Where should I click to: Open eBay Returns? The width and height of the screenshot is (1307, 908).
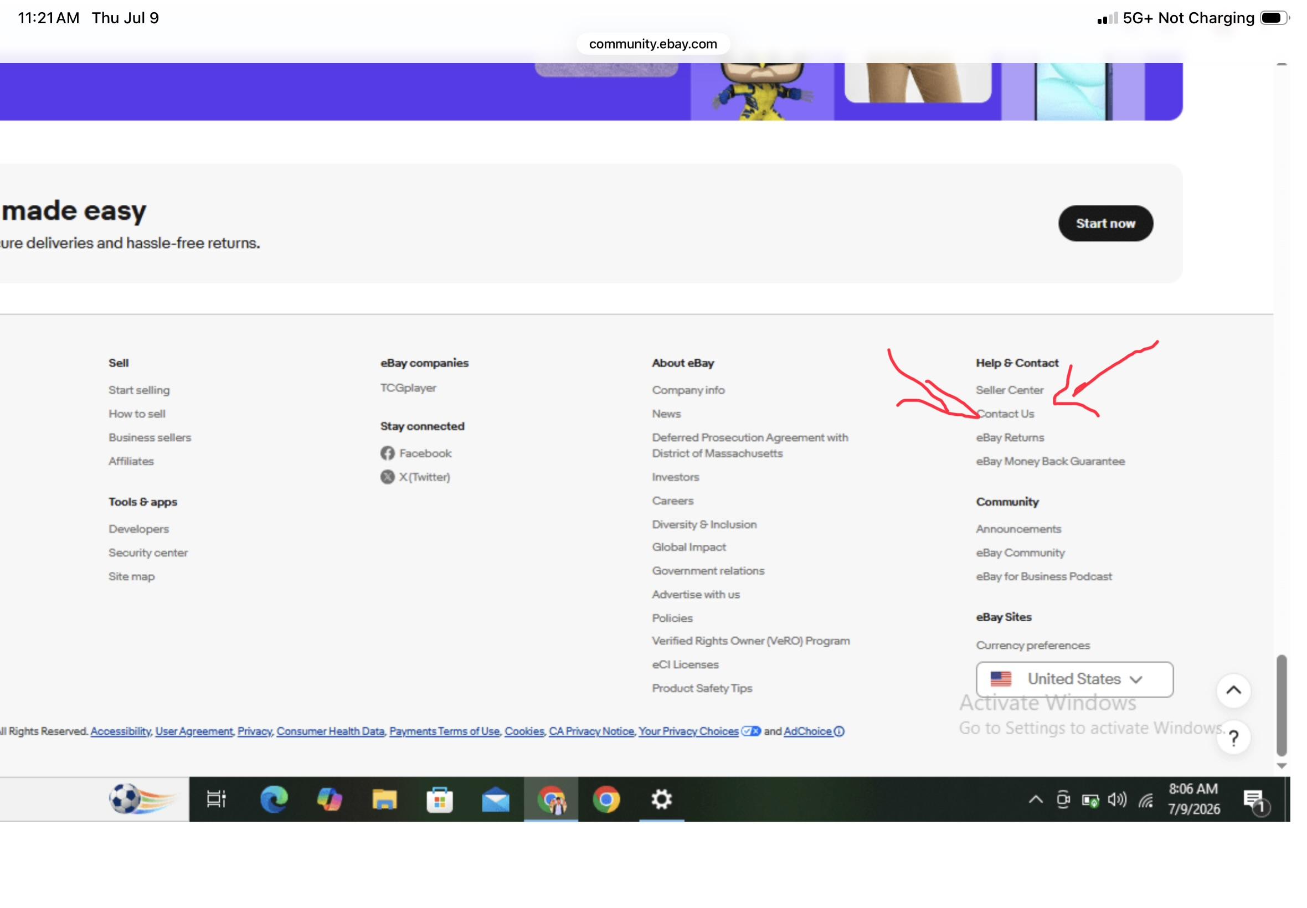1010,437
